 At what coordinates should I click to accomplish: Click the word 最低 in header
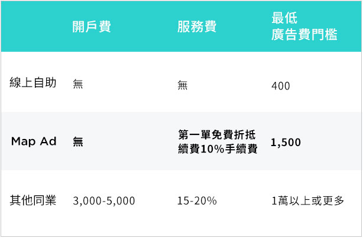(284, 18)
